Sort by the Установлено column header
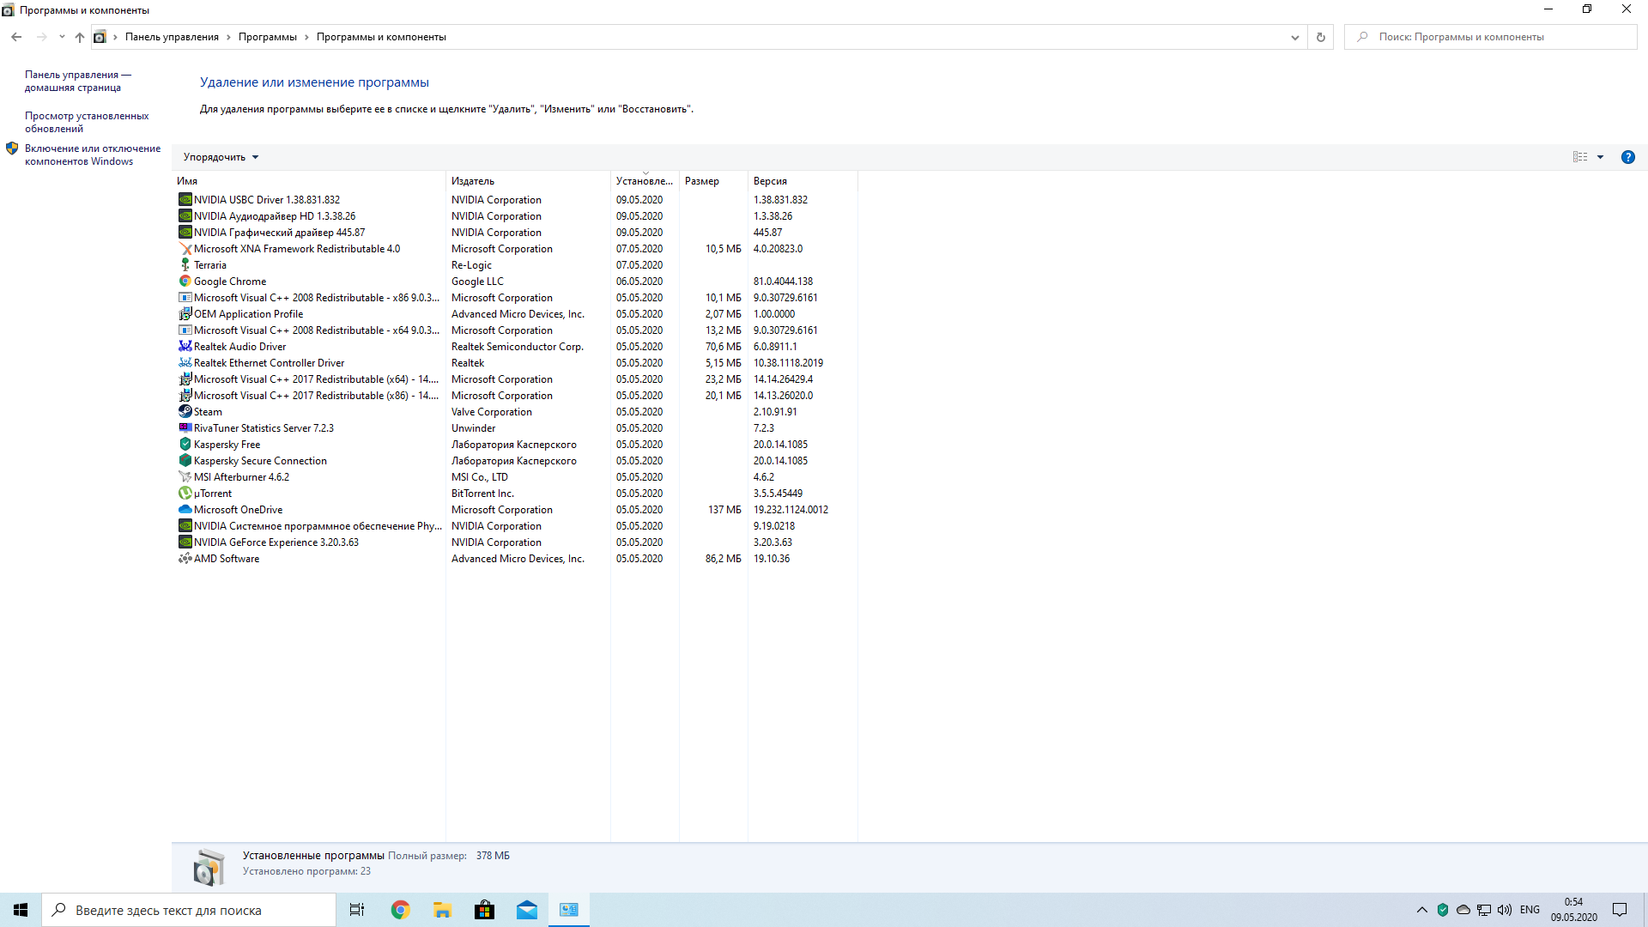The height and width of the screenshot is (927, 1648). [x=645, y=181]
